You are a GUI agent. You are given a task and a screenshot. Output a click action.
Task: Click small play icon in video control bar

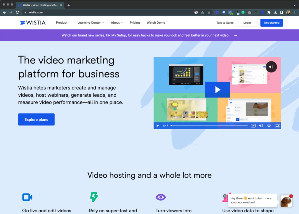pyautogui.click(x=157, y=126)
